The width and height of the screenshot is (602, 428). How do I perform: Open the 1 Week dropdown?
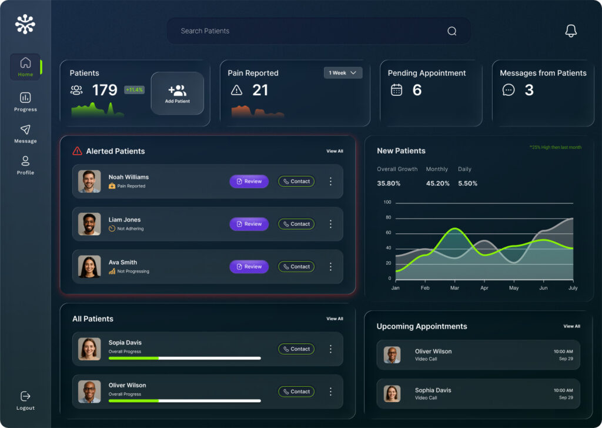tap(343, 73)
